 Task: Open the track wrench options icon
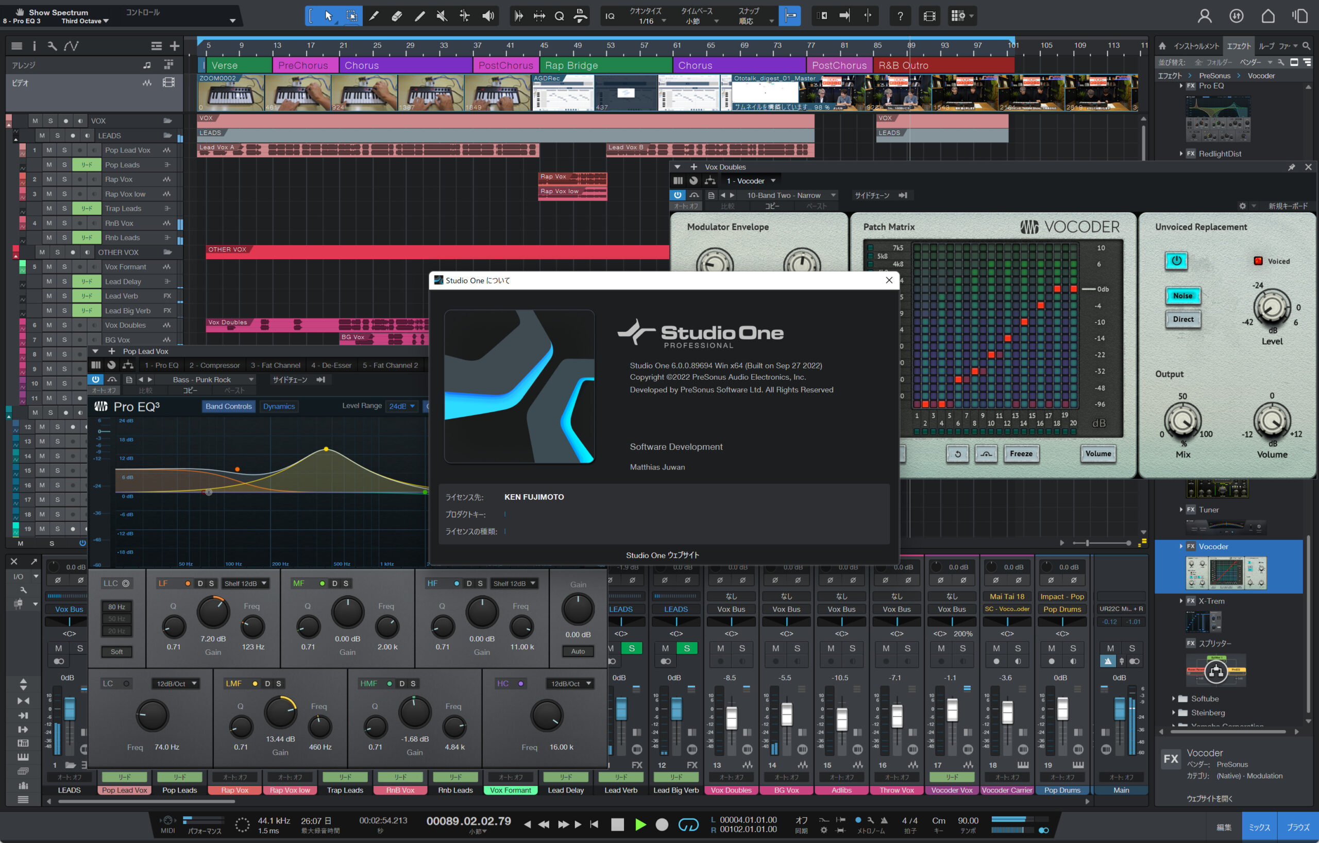click(x=52, y=46)
